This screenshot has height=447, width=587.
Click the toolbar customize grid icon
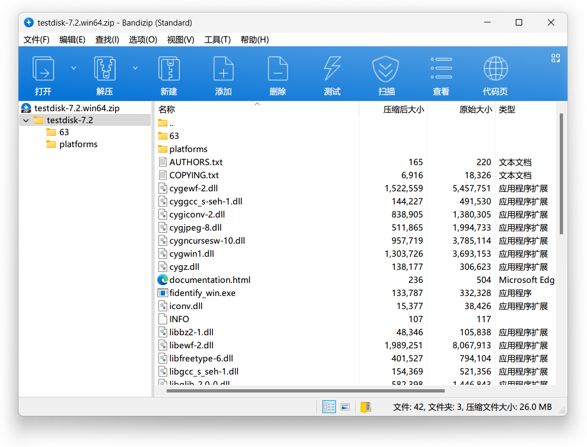[555, 58]
